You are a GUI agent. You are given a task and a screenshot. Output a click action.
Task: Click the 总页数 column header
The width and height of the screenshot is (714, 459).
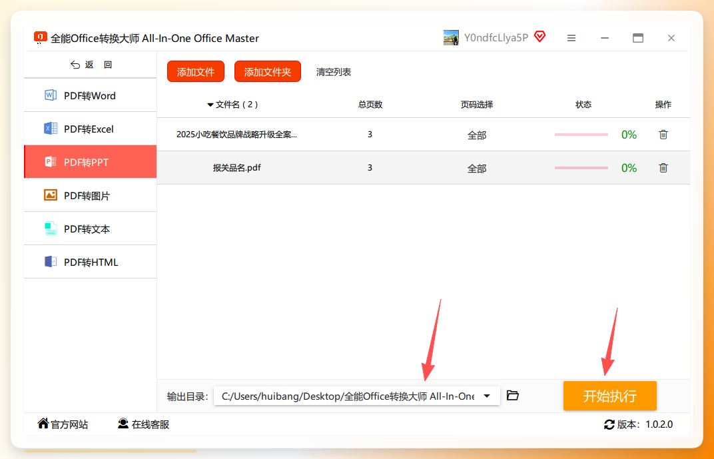tap(370, 105)
